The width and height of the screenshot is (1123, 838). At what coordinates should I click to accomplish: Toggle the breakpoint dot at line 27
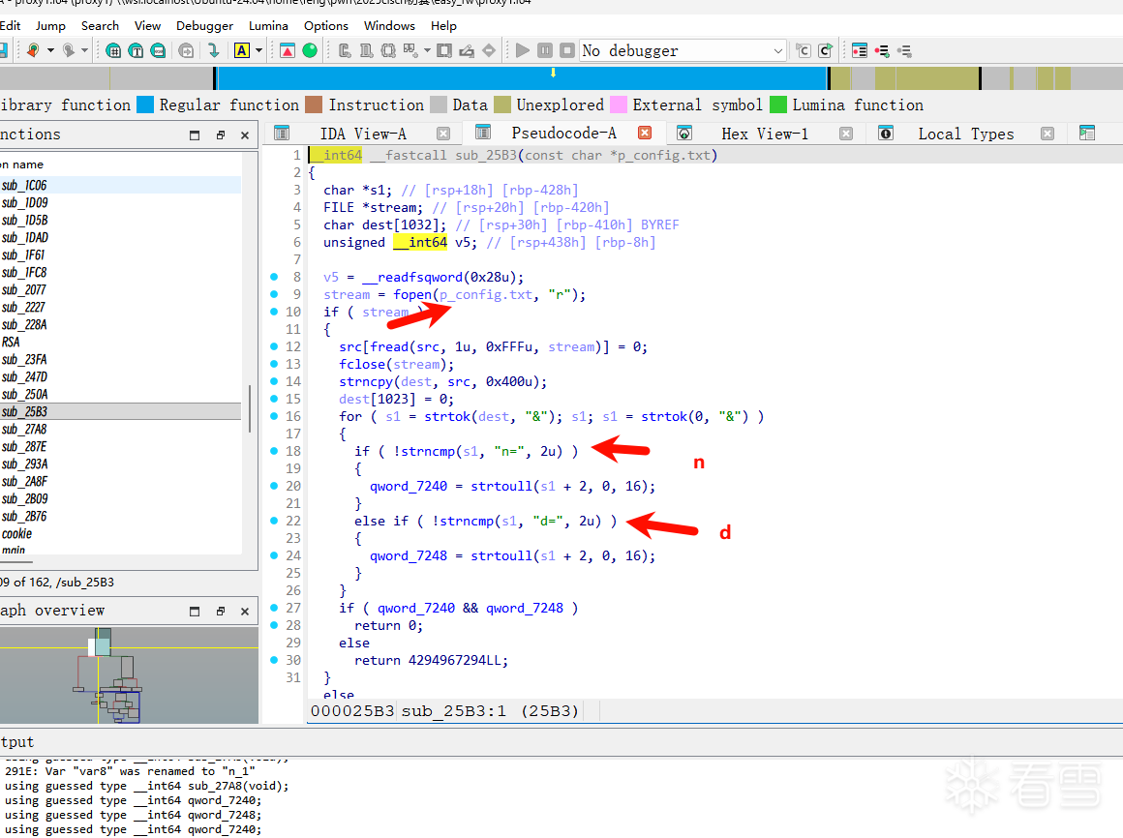coord(274,608)
